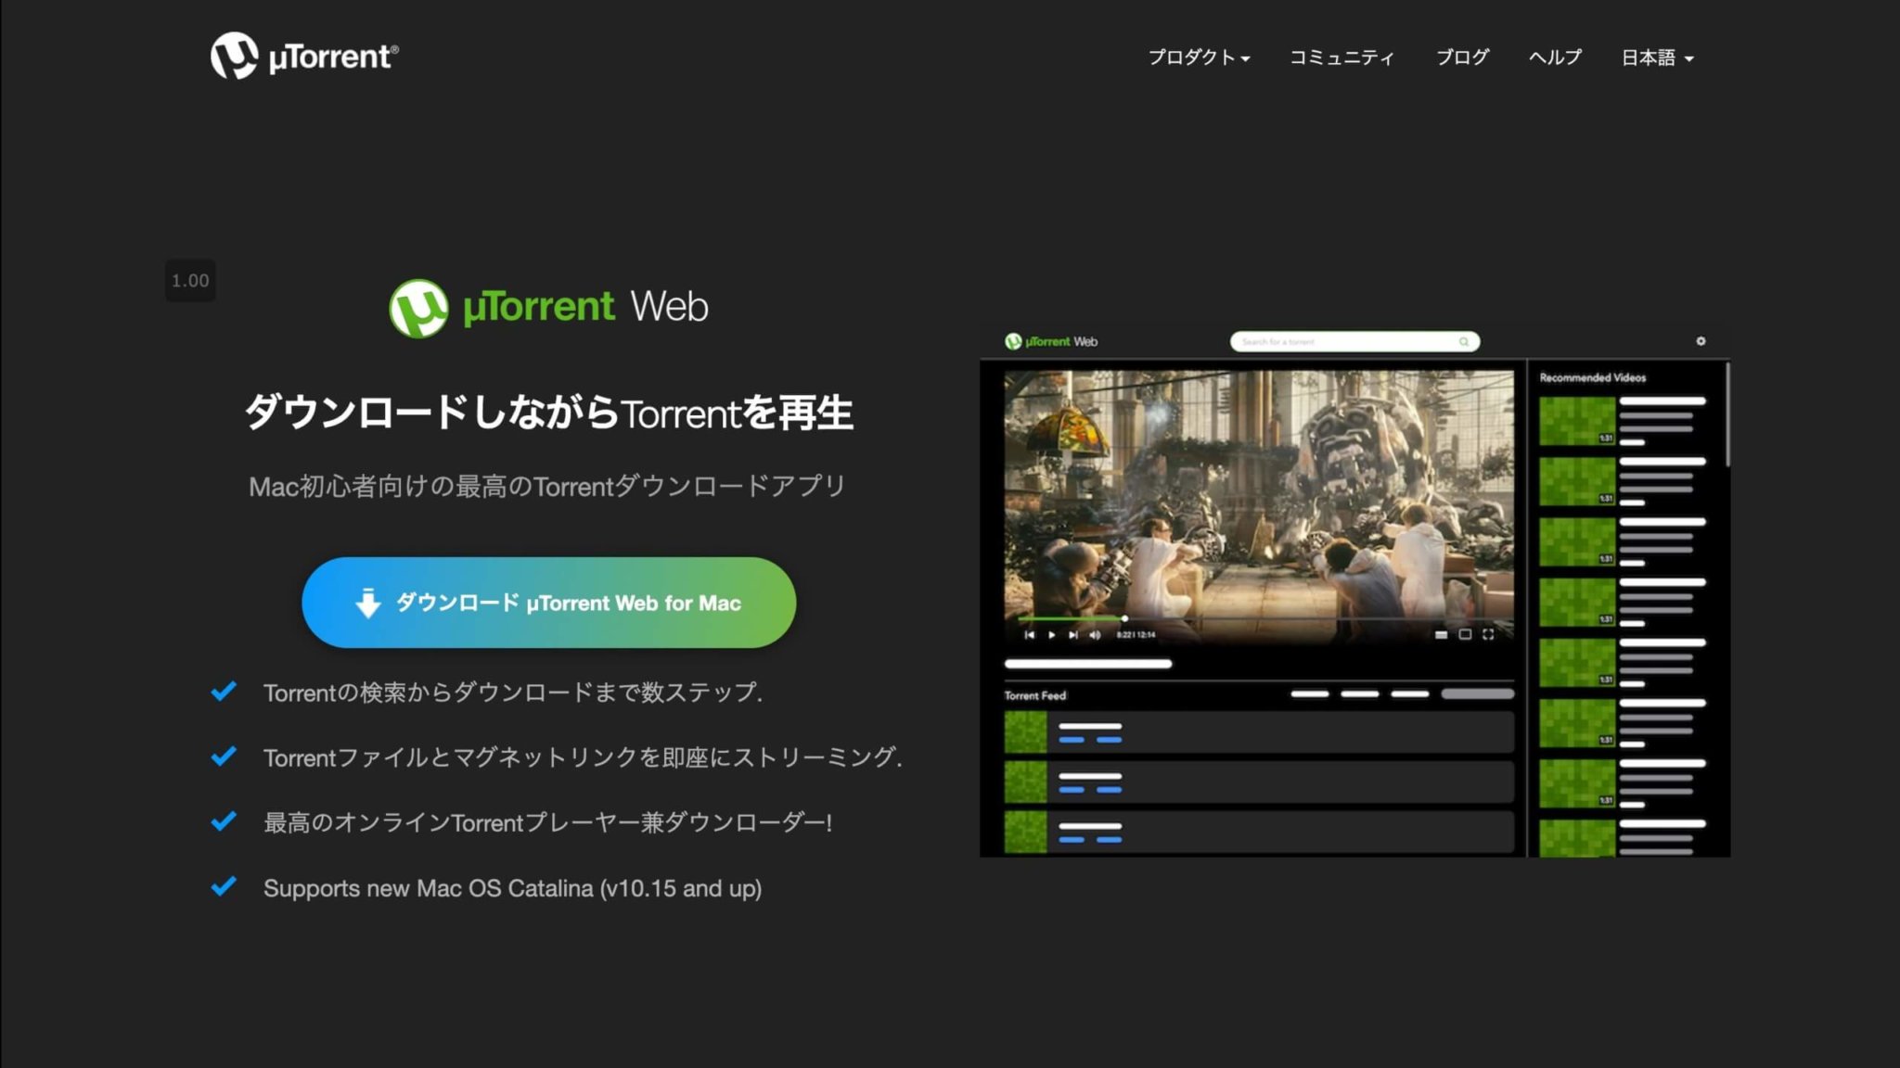Click the skip previous control in the preview player
The image size is (1900, 1068).
[x=1029, y=635]
